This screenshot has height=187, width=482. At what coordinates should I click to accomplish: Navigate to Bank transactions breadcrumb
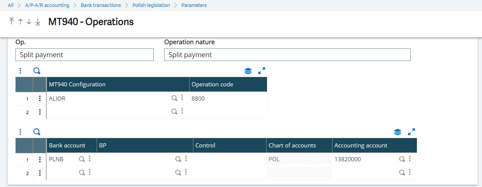tap(101, 5)
